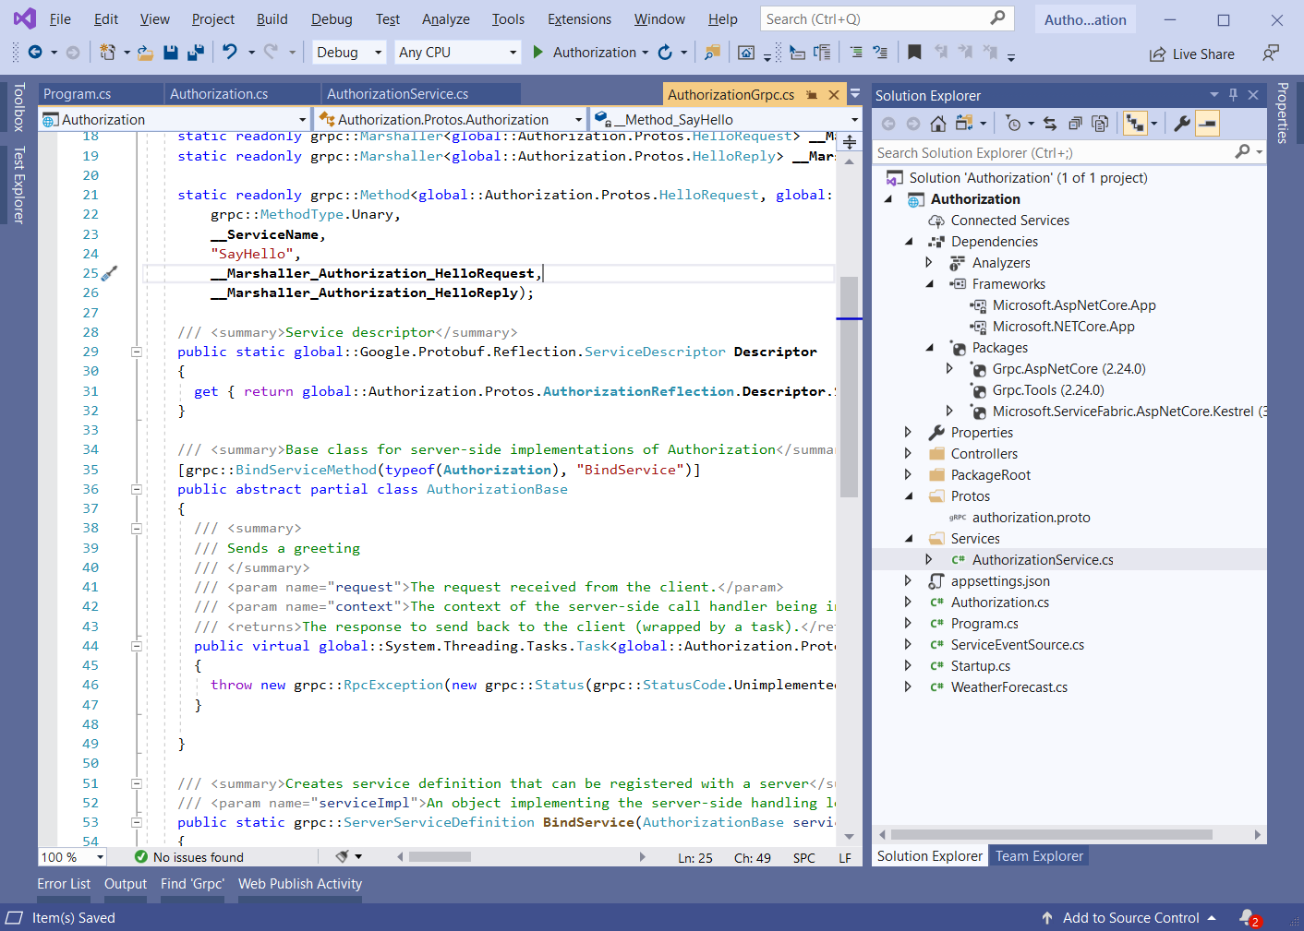Pin the AuthorizationGrpc.cs document tab
Image resolution: width=1304 pixels, height=931 pixels.
pos(815,93)
